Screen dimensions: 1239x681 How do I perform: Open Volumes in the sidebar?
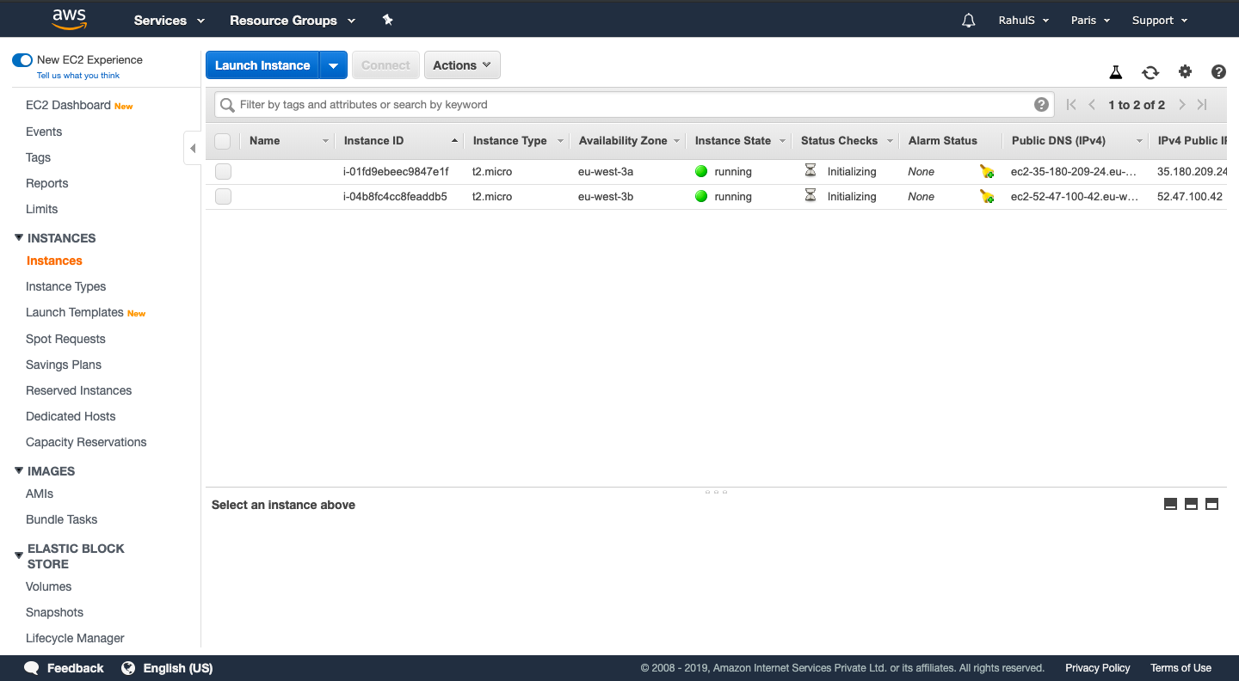point(49,586)
